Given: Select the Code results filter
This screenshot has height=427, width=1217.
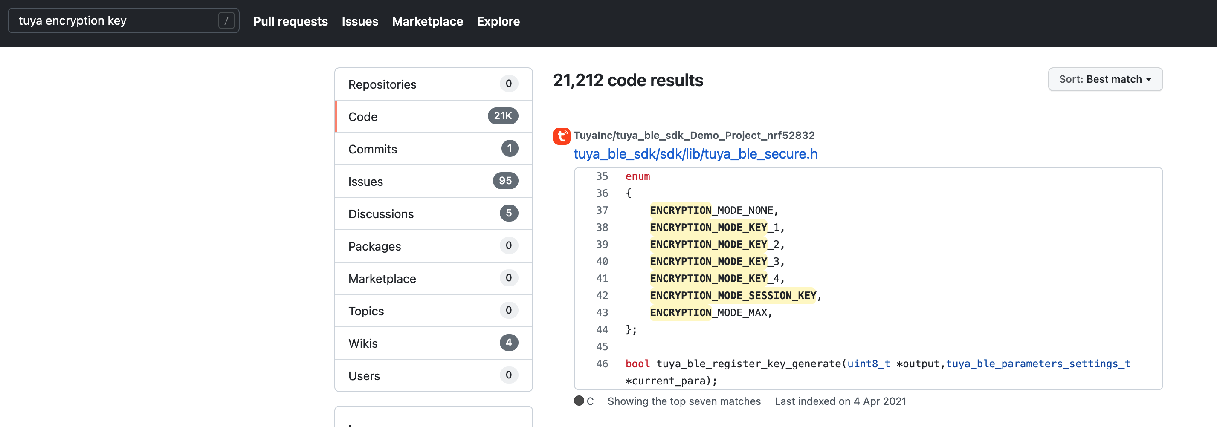Looking at the screenshot, I should coord(433,117).
